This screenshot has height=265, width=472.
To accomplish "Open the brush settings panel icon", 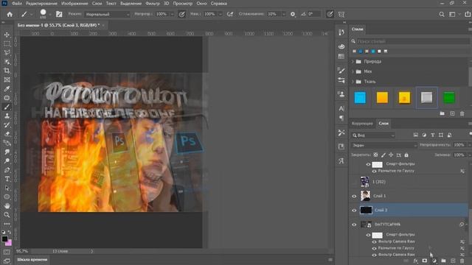I will tap(59, 14).
